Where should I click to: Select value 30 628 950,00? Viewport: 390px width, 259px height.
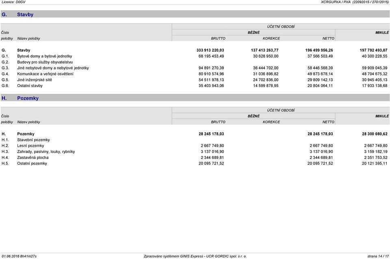(x=266, y=56)
